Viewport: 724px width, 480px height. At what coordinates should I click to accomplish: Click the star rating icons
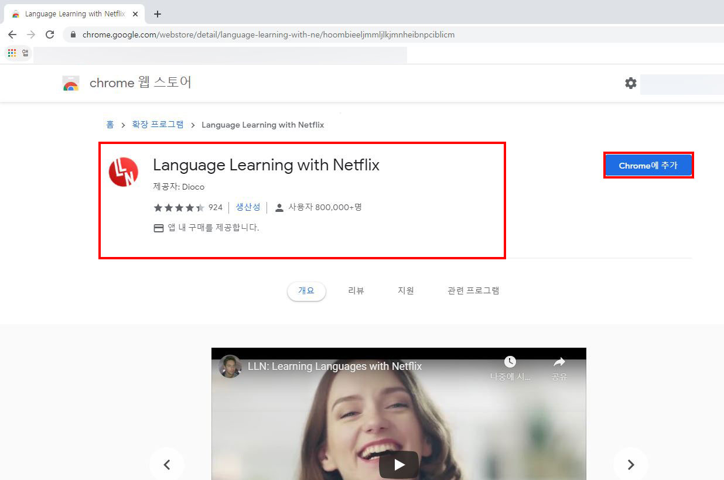point(179,207)
